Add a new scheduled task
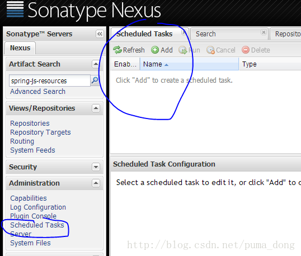The image size is (301, 256). [162, 50]
